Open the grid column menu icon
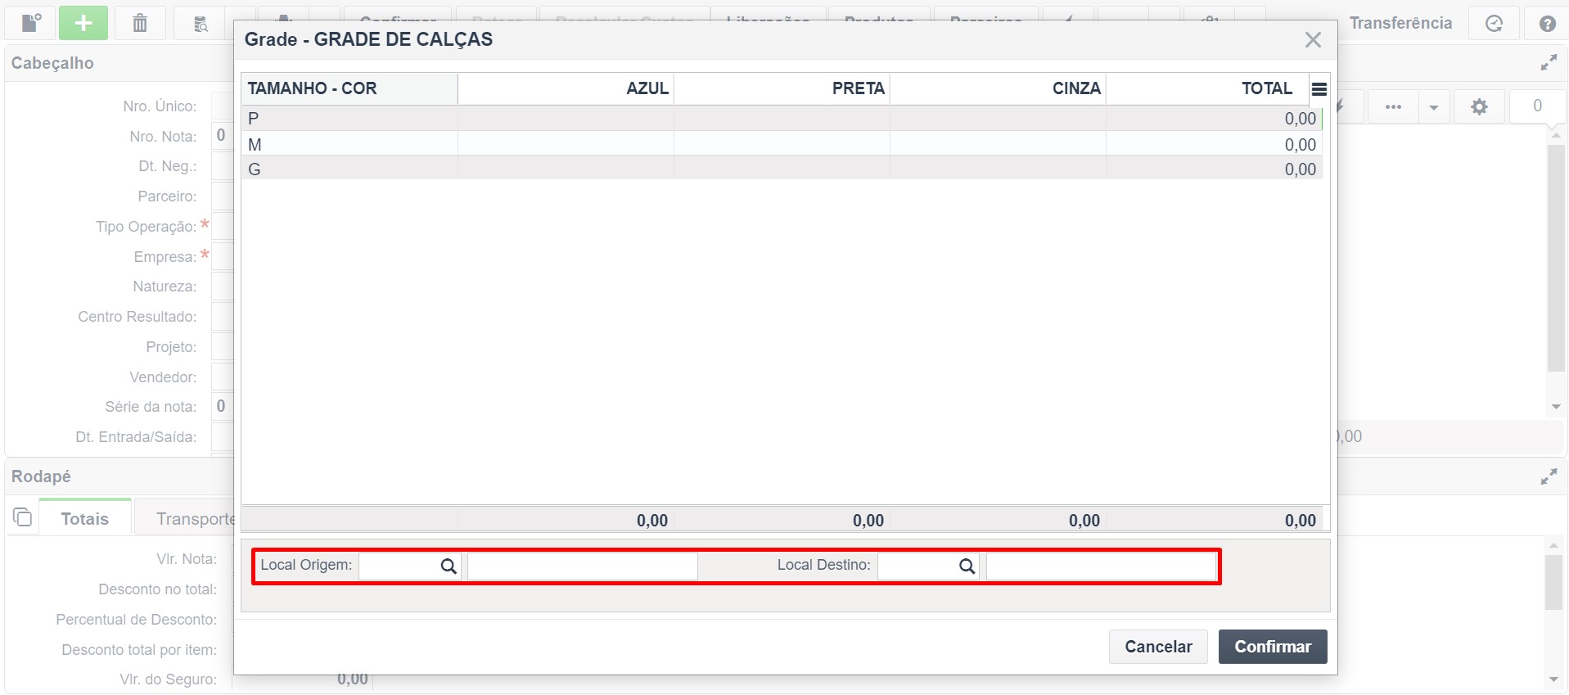Image resolution: width=1569 pixels, height=695 pixels. (x=1319, y=88)
